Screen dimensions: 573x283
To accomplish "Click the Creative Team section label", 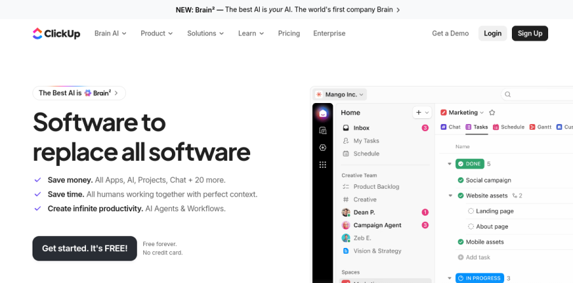I will click(359, 176).
